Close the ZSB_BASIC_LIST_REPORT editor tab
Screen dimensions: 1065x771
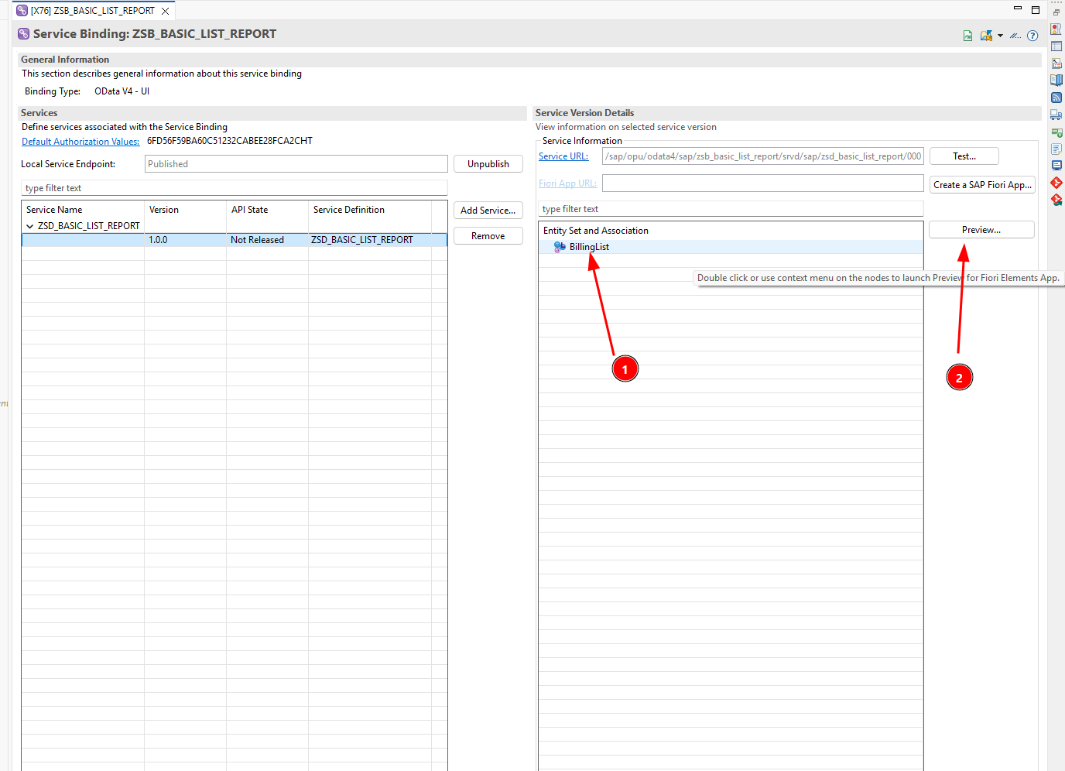[165, 12]
